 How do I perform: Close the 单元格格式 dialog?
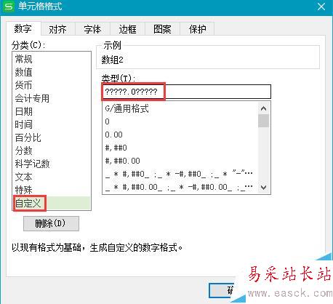(321, 7)
